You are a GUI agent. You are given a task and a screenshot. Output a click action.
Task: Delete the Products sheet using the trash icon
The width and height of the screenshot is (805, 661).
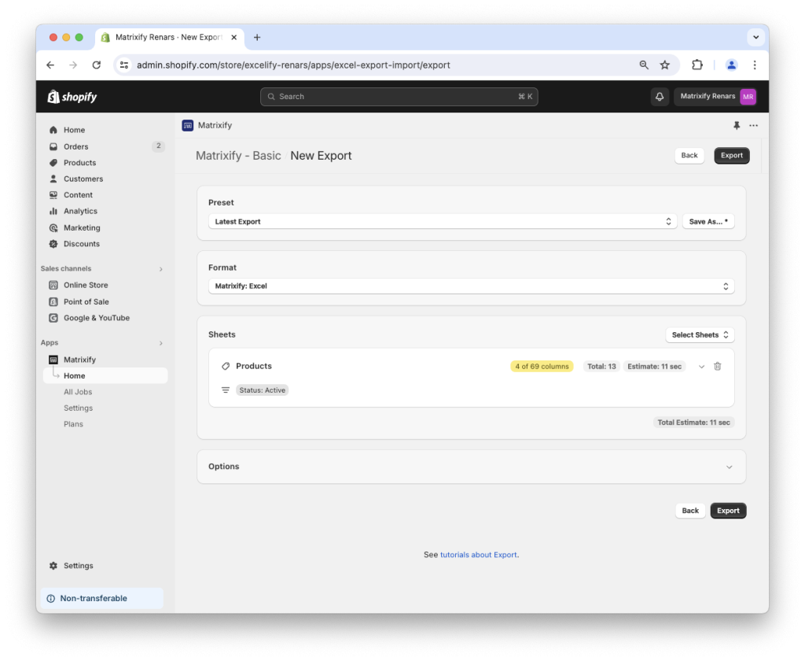point(717,366)
